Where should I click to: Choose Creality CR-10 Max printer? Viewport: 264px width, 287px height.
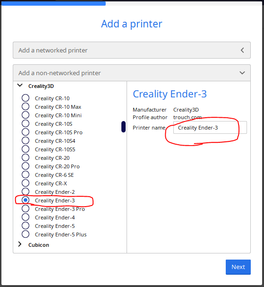click(x=26, y=106)
